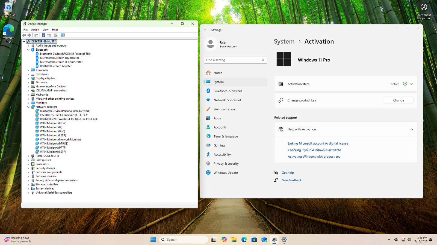
Task: Toggle the Show/Hide Console Tree icon
Action: point(36,35)
